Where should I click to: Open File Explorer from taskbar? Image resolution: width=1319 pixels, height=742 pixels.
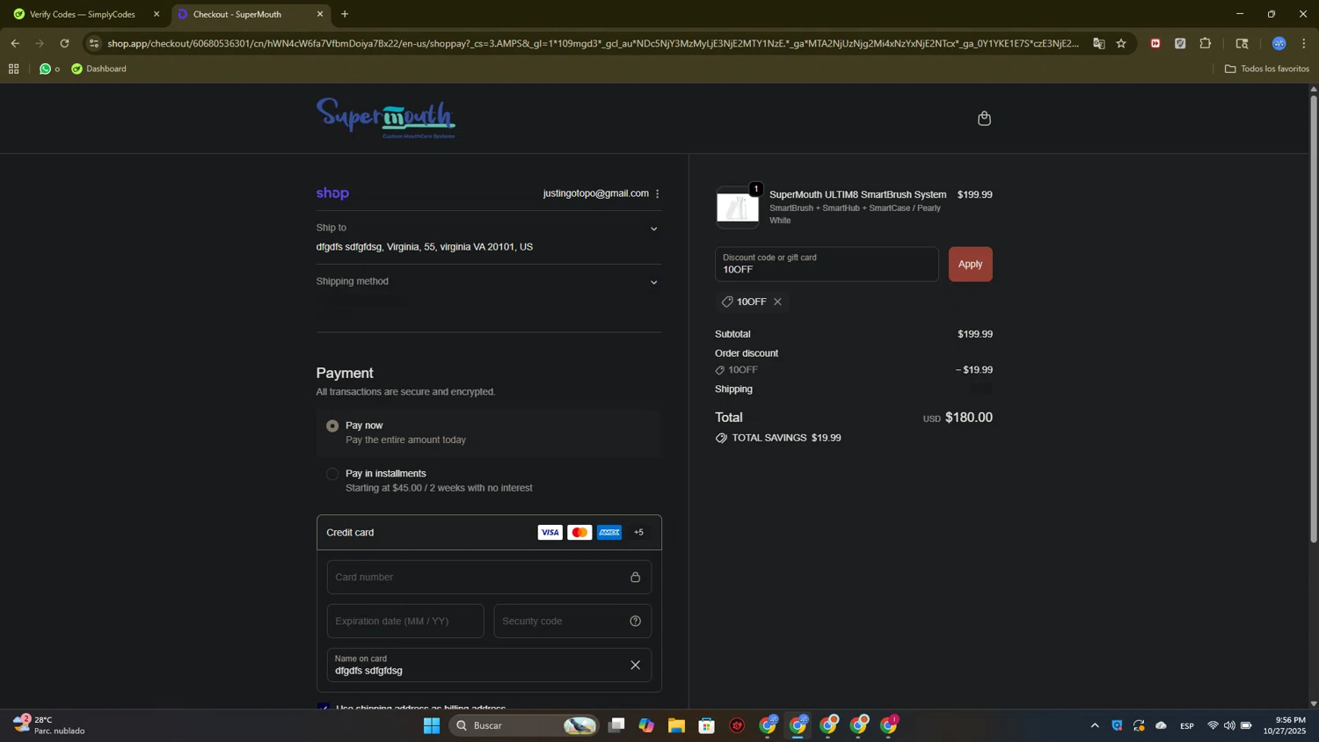tap(676, 725)
